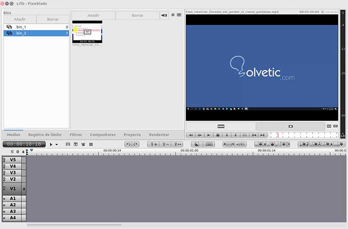Mute the A2 audio track
The image size is (348, 229).
[4, 205]
